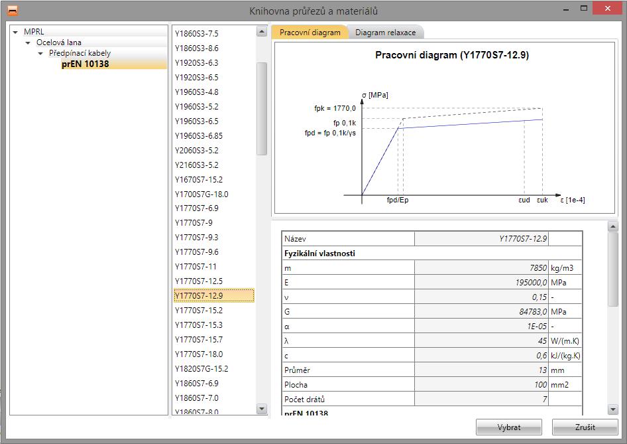Click the material list scrollbar thumb
Viewport: 627px width, 444px height.
coord(262,109)
